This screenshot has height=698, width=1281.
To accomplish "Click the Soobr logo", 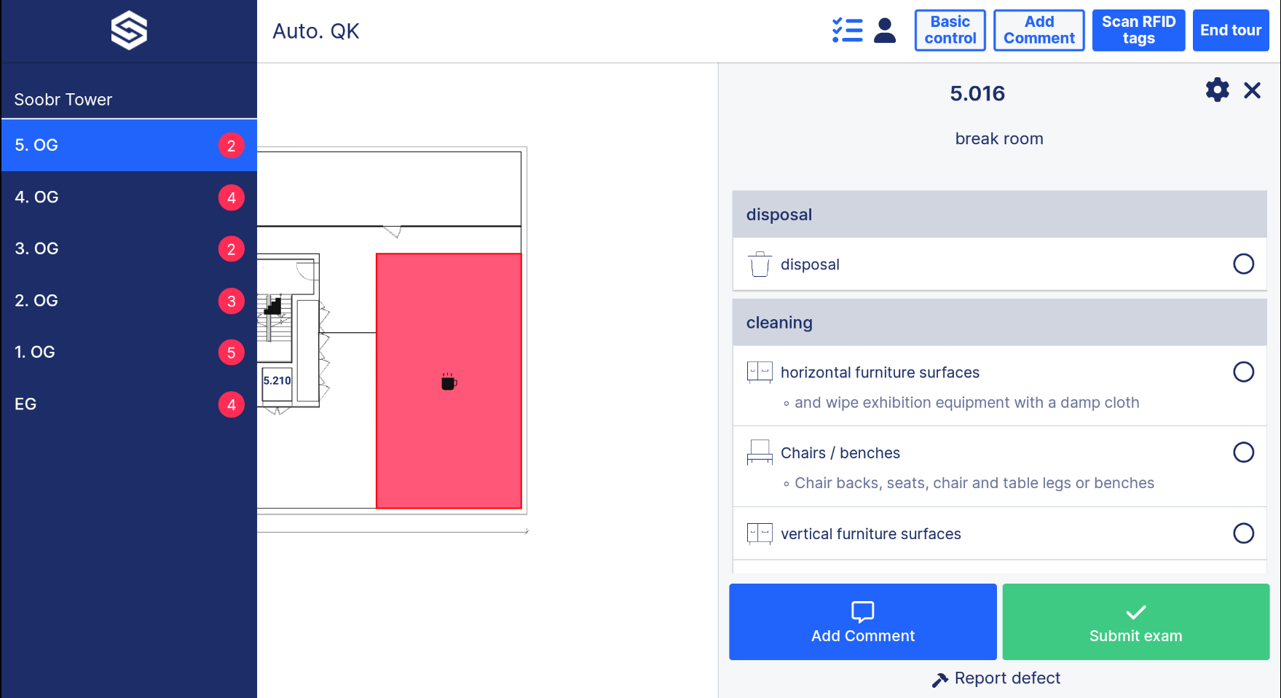I will tap(129, 31).
